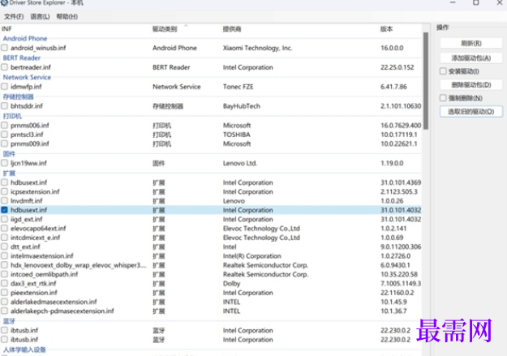Viewport: 507px width, 356px height.
Task: Check the prnms006.inf checkbox
Action: click(x=5, y=125)
